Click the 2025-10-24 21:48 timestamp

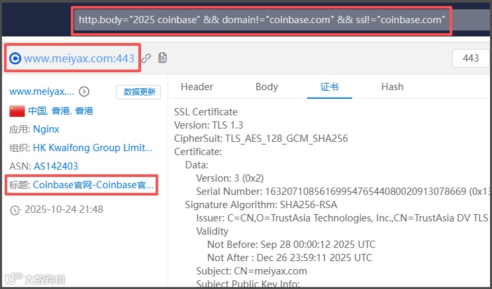click(64, 209)
